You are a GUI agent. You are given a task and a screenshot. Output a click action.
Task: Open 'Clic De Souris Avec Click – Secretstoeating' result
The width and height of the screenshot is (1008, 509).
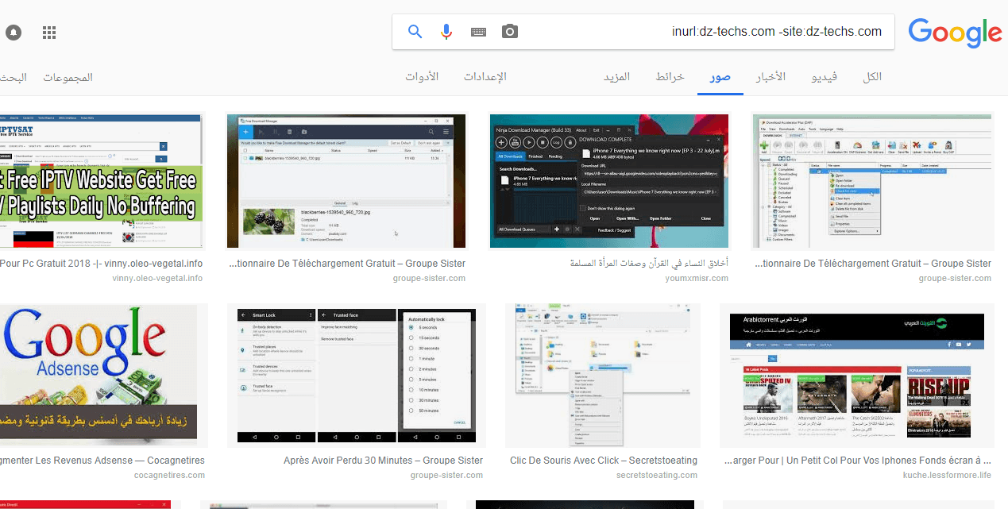[x=602, y=460]
